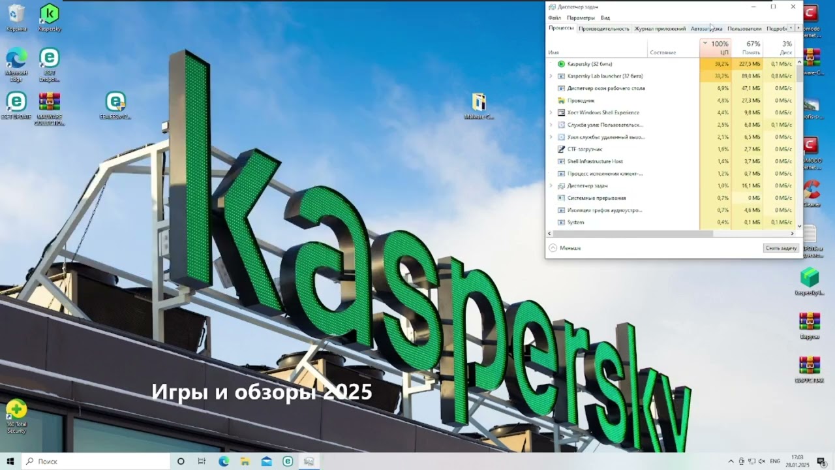Open the Корзина recycle bin icon
835x470 pixels.
(16, 18)
